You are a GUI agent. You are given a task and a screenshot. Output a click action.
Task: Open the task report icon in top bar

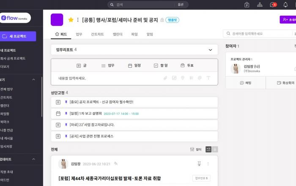click(x=247, y=5)
